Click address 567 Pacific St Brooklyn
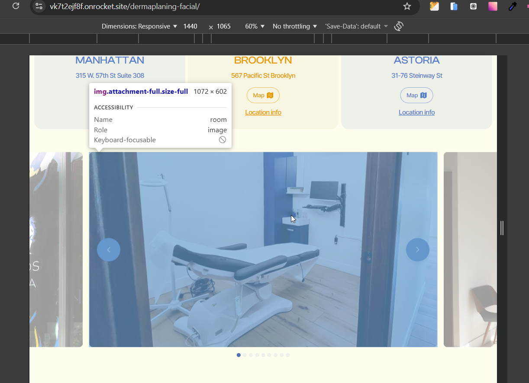 (263, 76)
